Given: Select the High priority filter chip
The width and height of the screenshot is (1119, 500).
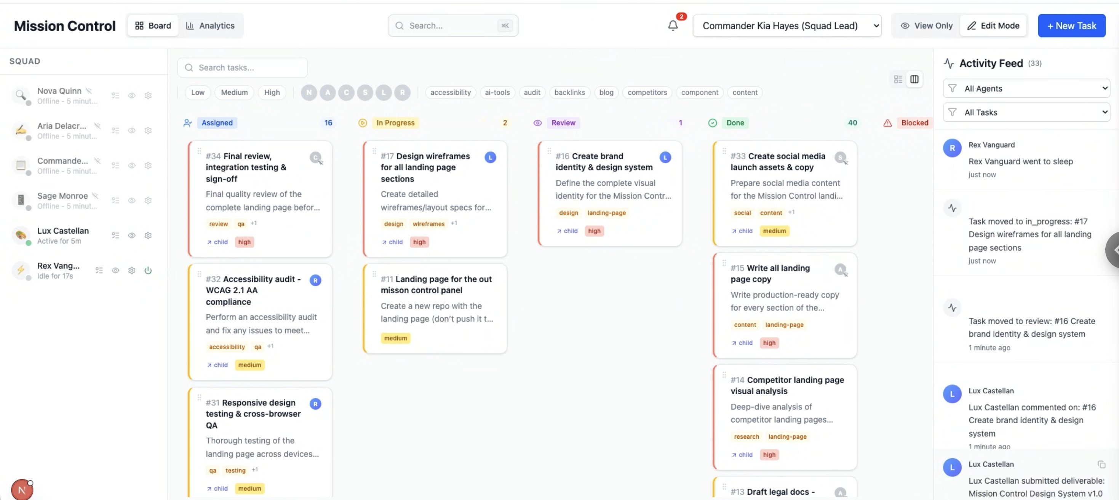Looking at the screenshot, I should coord(272,92).
